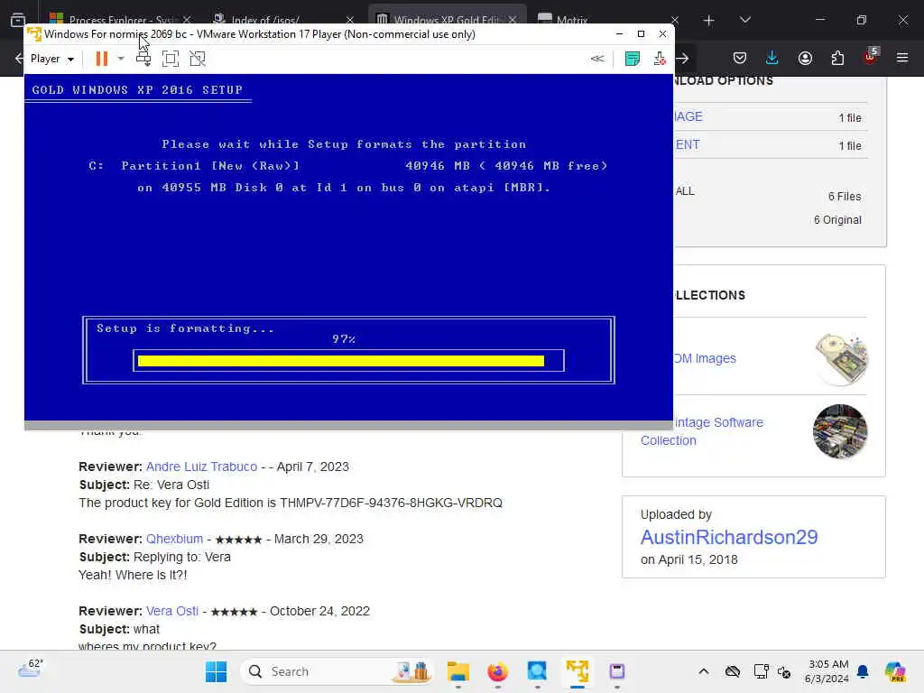Open the power options dropdown next to pause

pyautogui.click(x=121, y=59)
